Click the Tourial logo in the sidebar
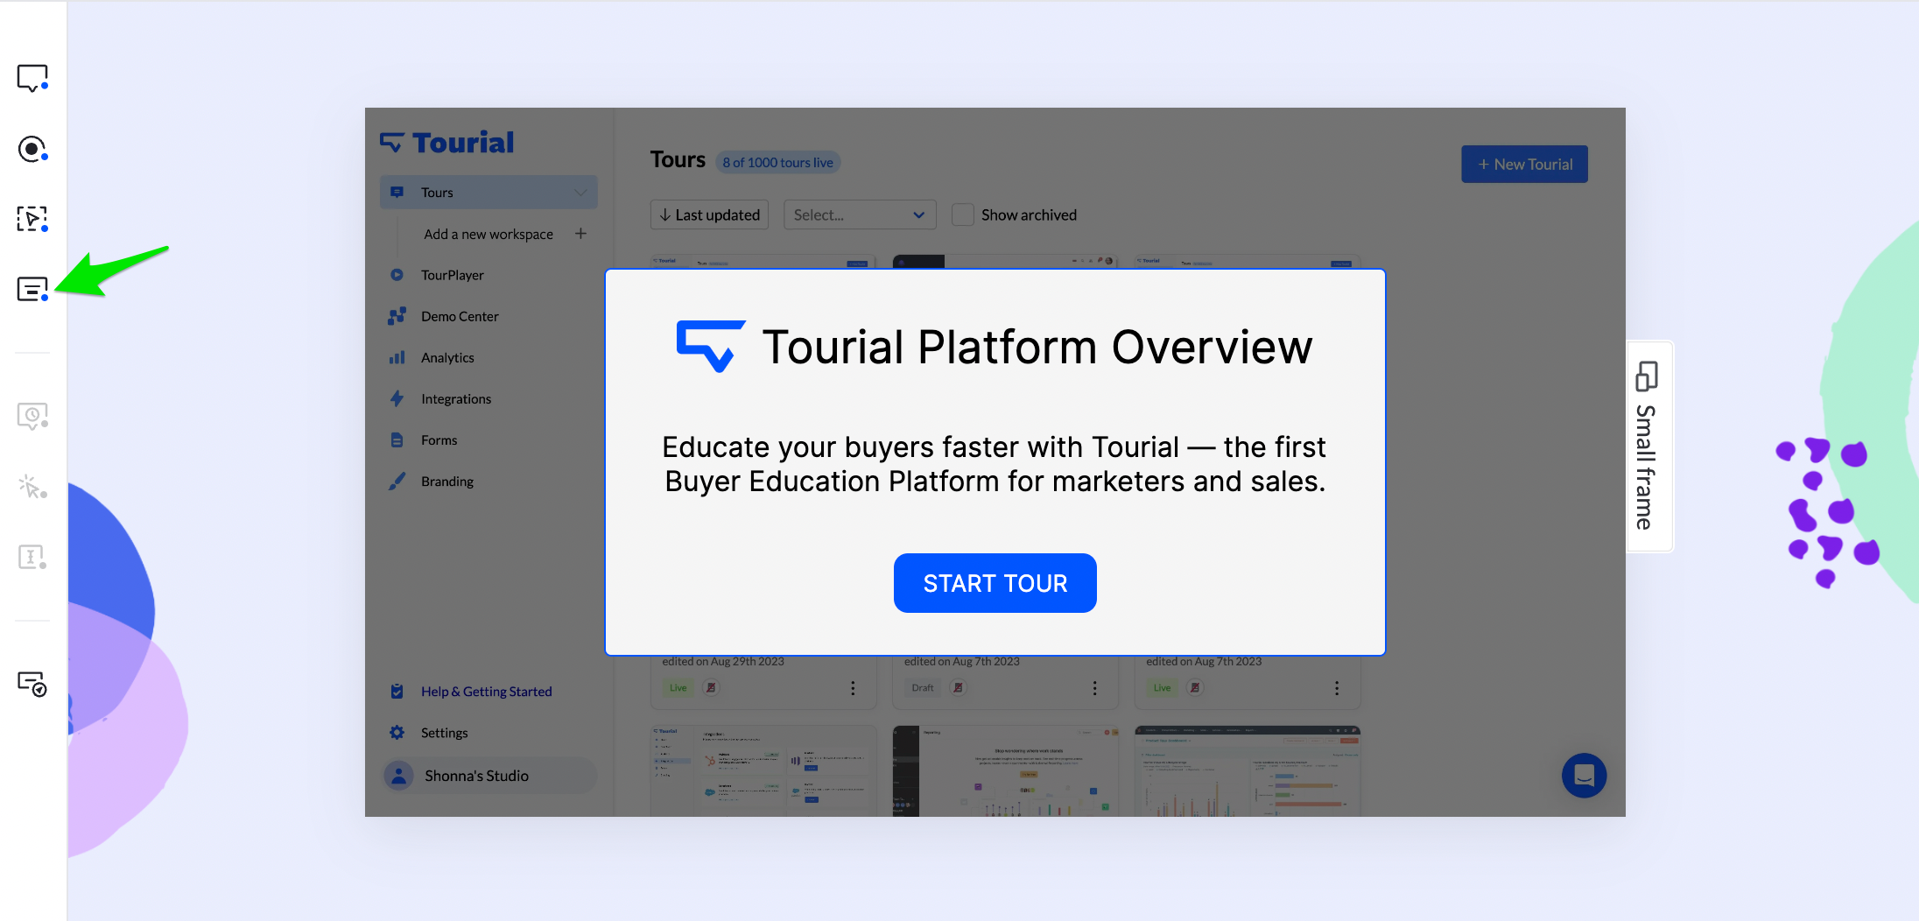 point(447,143)
